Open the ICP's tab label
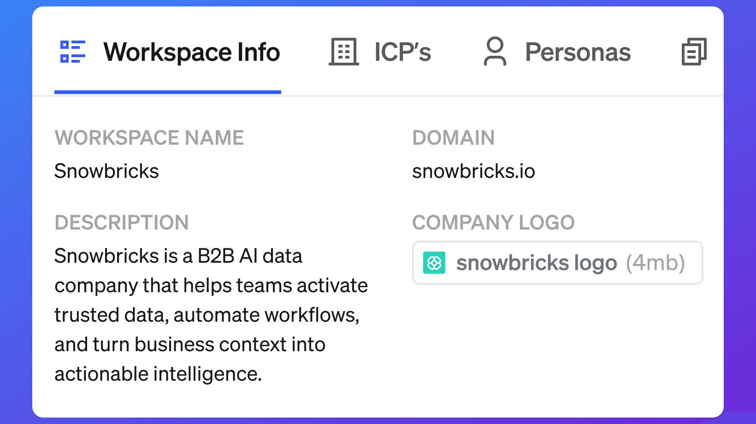 [402, 52]
